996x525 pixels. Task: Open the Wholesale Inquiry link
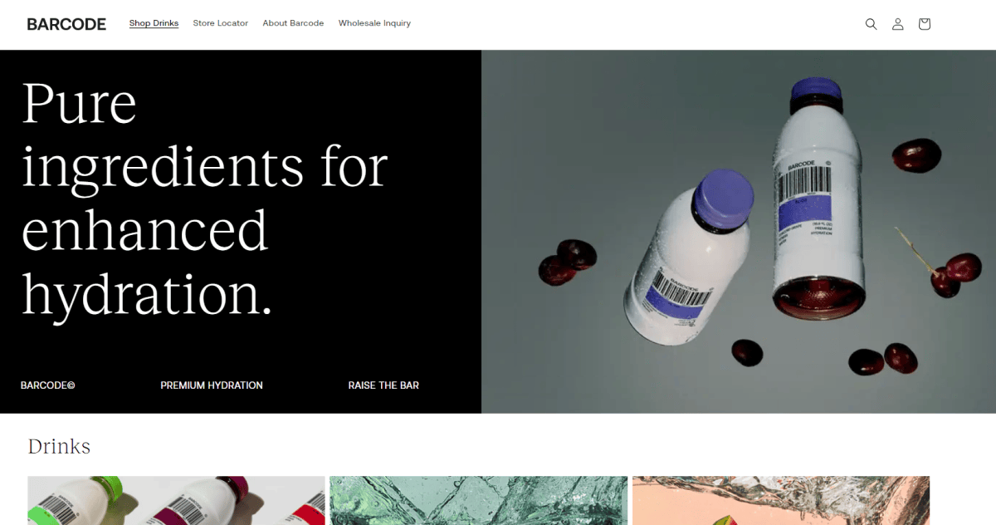pos(374,23)
